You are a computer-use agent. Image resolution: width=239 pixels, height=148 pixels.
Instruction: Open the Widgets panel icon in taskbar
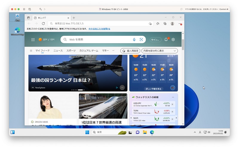tap(13, 132)
